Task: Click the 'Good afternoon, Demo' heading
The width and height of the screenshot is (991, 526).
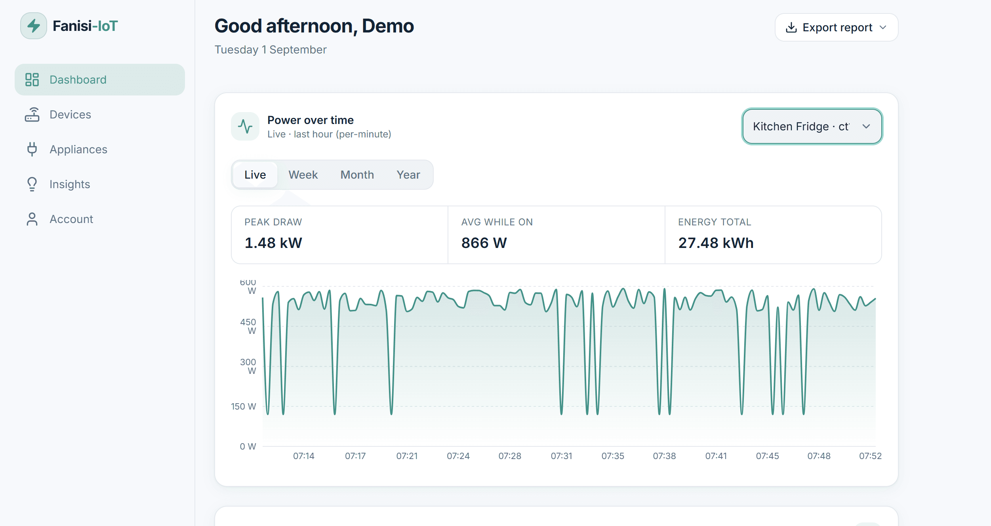Action: coord(314,26)
